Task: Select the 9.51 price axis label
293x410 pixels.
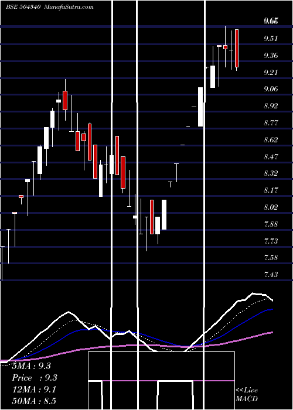Action: tap(271, 39)
